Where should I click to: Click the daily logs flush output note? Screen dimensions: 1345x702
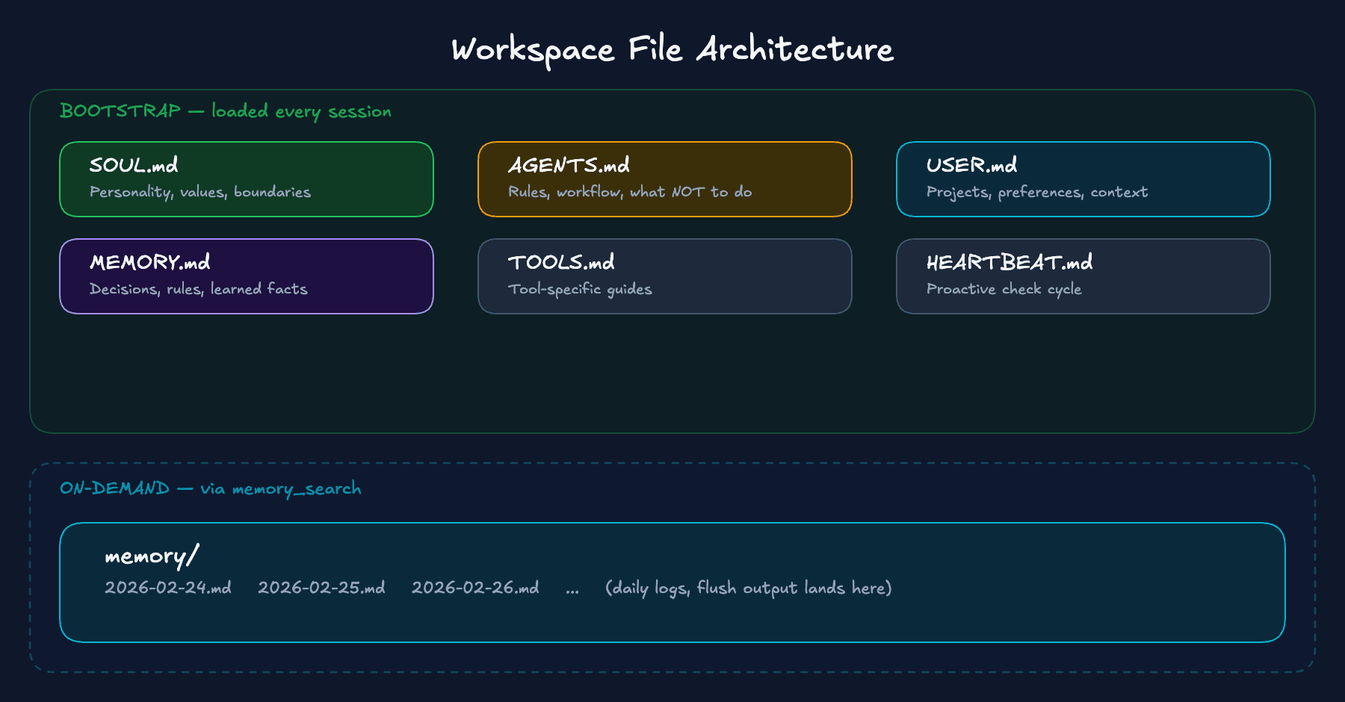tap(749, 588)
